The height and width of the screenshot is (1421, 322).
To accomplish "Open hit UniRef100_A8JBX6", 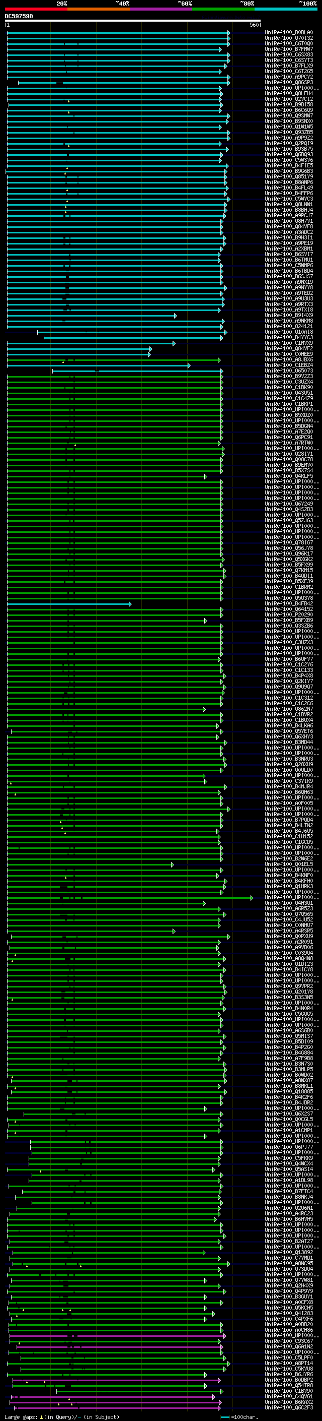I will coord(289,359).
